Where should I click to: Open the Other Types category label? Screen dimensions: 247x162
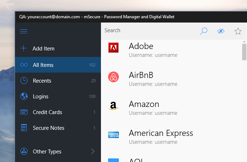pos(47,152)
